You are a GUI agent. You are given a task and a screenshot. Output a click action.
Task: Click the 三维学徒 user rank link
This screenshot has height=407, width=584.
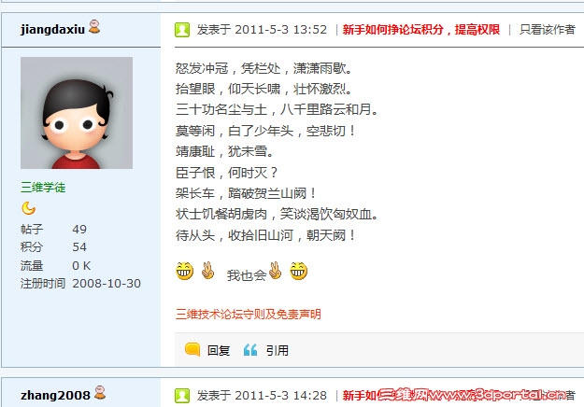[43, 187]
